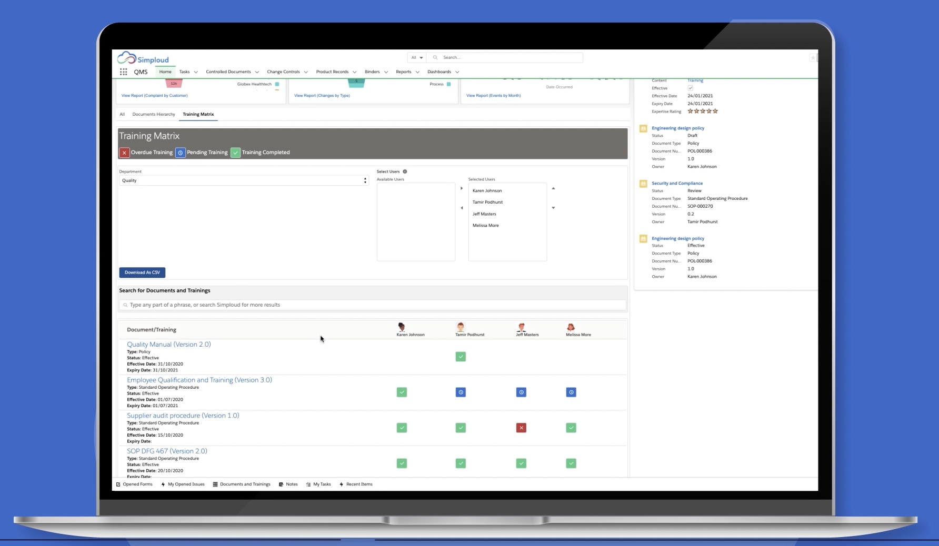This screenshot has height=546, width=939.
Task: Open the Department dropdown set to Quality
Action: click(244, 180)
